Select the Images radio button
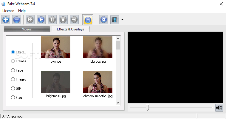 click(13, 79)
